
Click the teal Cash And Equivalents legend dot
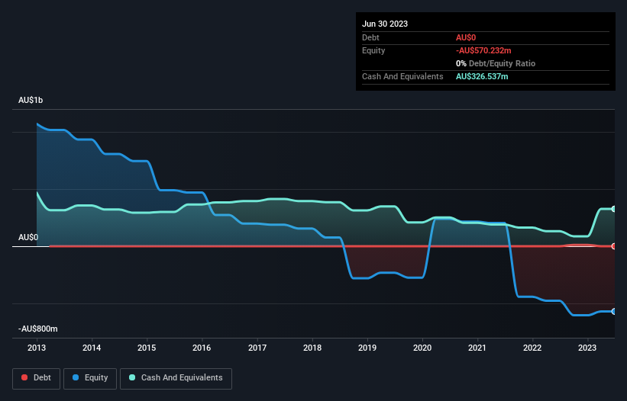pyautogui.click(x=132, y=377)
